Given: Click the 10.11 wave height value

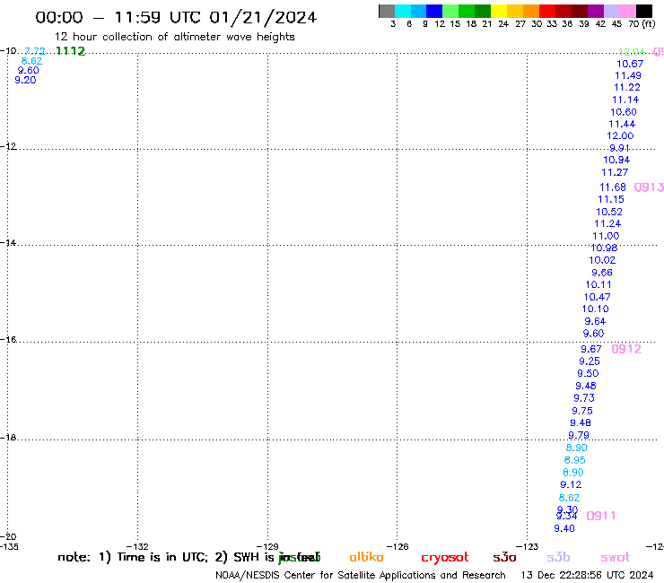Looking at the screenshot, I should pyautogui.click(x=598, y=285).
